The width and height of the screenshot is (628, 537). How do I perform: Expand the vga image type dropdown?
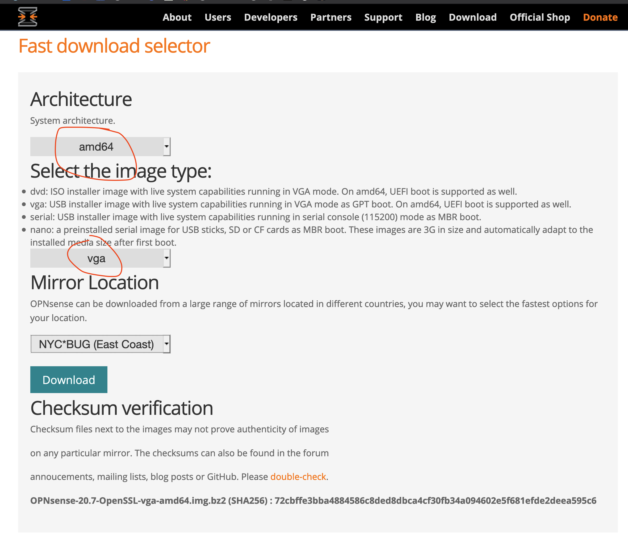(x=100, y=258)
